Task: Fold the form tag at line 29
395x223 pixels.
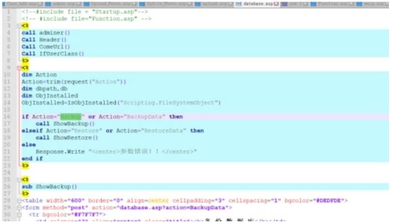Action: click(18, 208)
